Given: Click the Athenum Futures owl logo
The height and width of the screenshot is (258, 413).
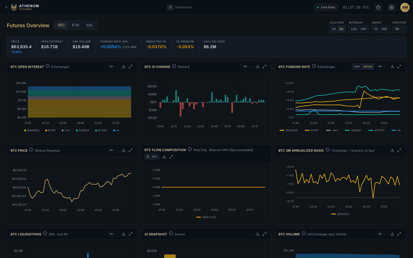Looking at the screenshot, I should pyautogui.click(x=14, y=7).
